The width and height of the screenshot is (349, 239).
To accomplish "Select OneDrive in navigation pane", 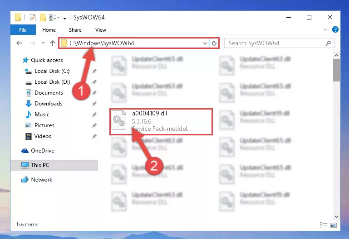I will tap(43, 151).
